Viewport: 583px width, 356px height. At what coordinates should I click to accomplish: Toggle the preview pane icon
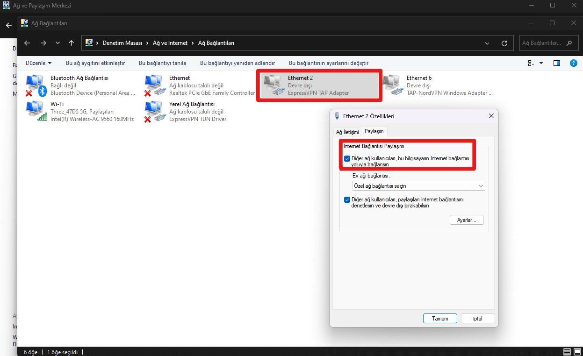point(557,63)
